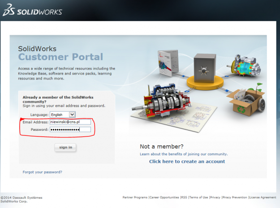
Task: Open Partner Programs footer link
Action: tap(135, 197)
